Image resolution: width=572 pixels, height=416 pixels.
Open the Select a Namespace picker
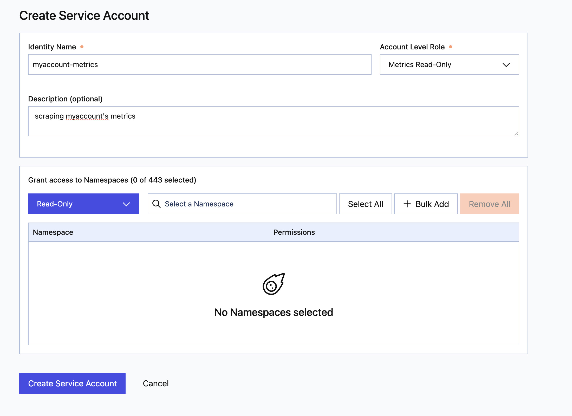coord(242,204)
